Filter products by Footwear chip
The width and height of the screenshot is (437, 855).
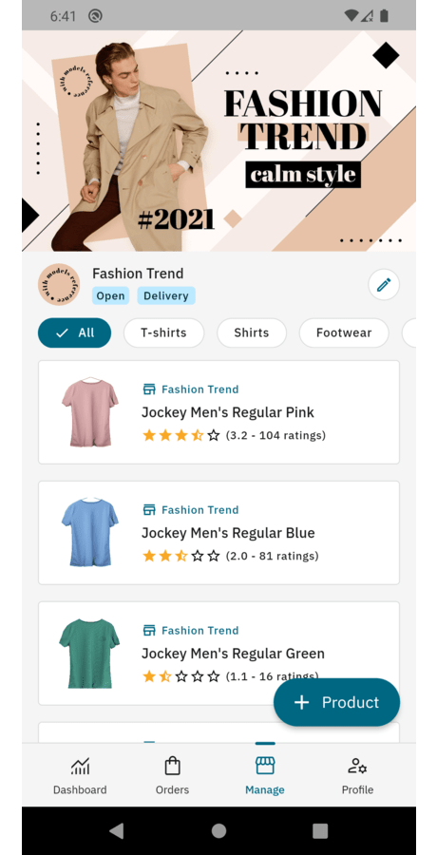point(344,332)
